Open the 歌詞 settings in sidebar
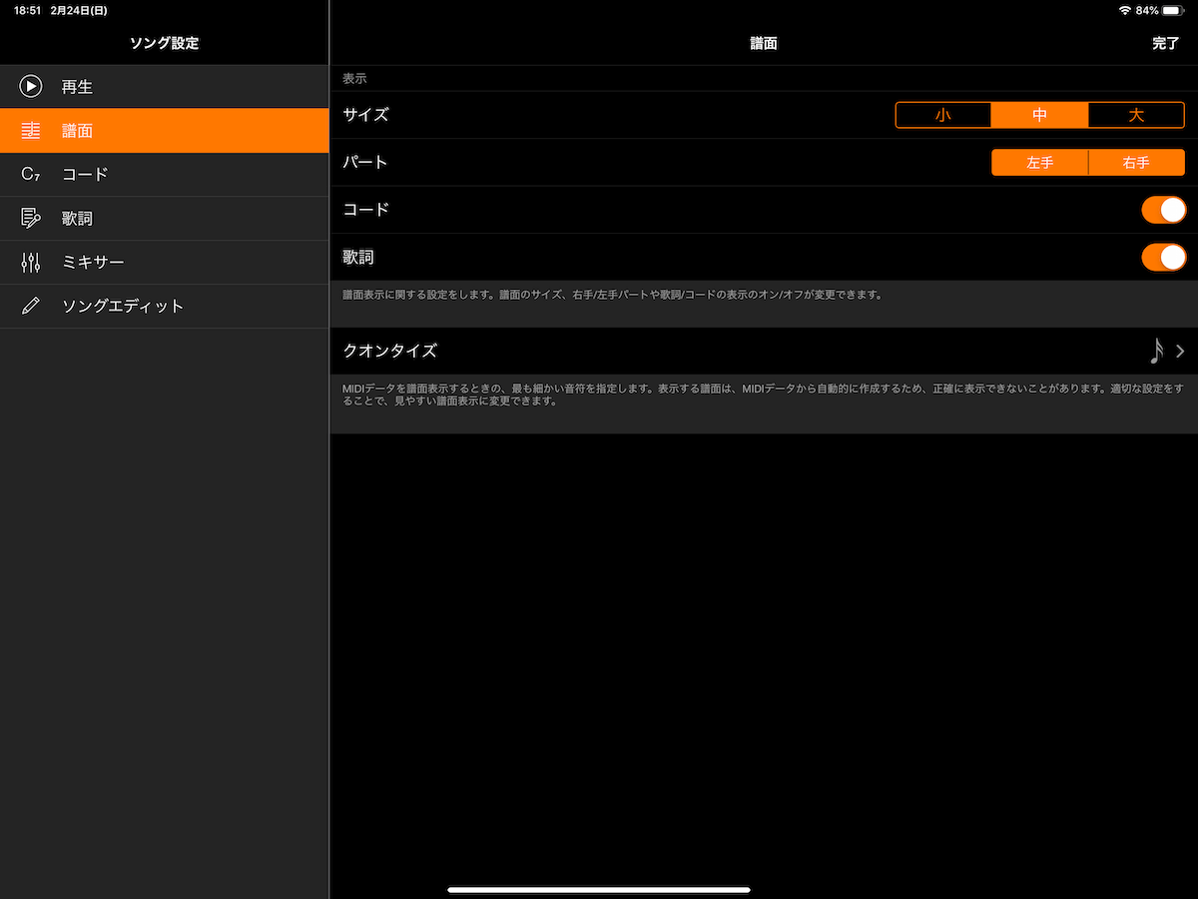The image size is (1198, 899). [x=165, y=218]
